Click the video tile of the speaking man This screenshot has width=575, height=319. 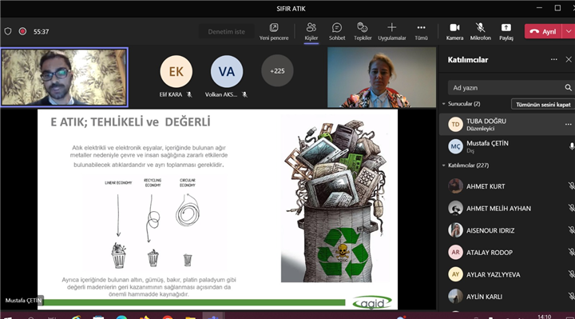64,77
